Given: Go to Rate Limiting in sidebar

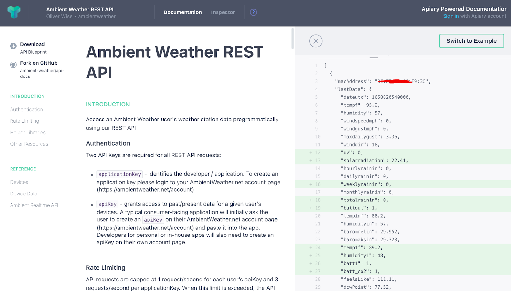Looking at the screenshot, I should [x=25, y=121].
